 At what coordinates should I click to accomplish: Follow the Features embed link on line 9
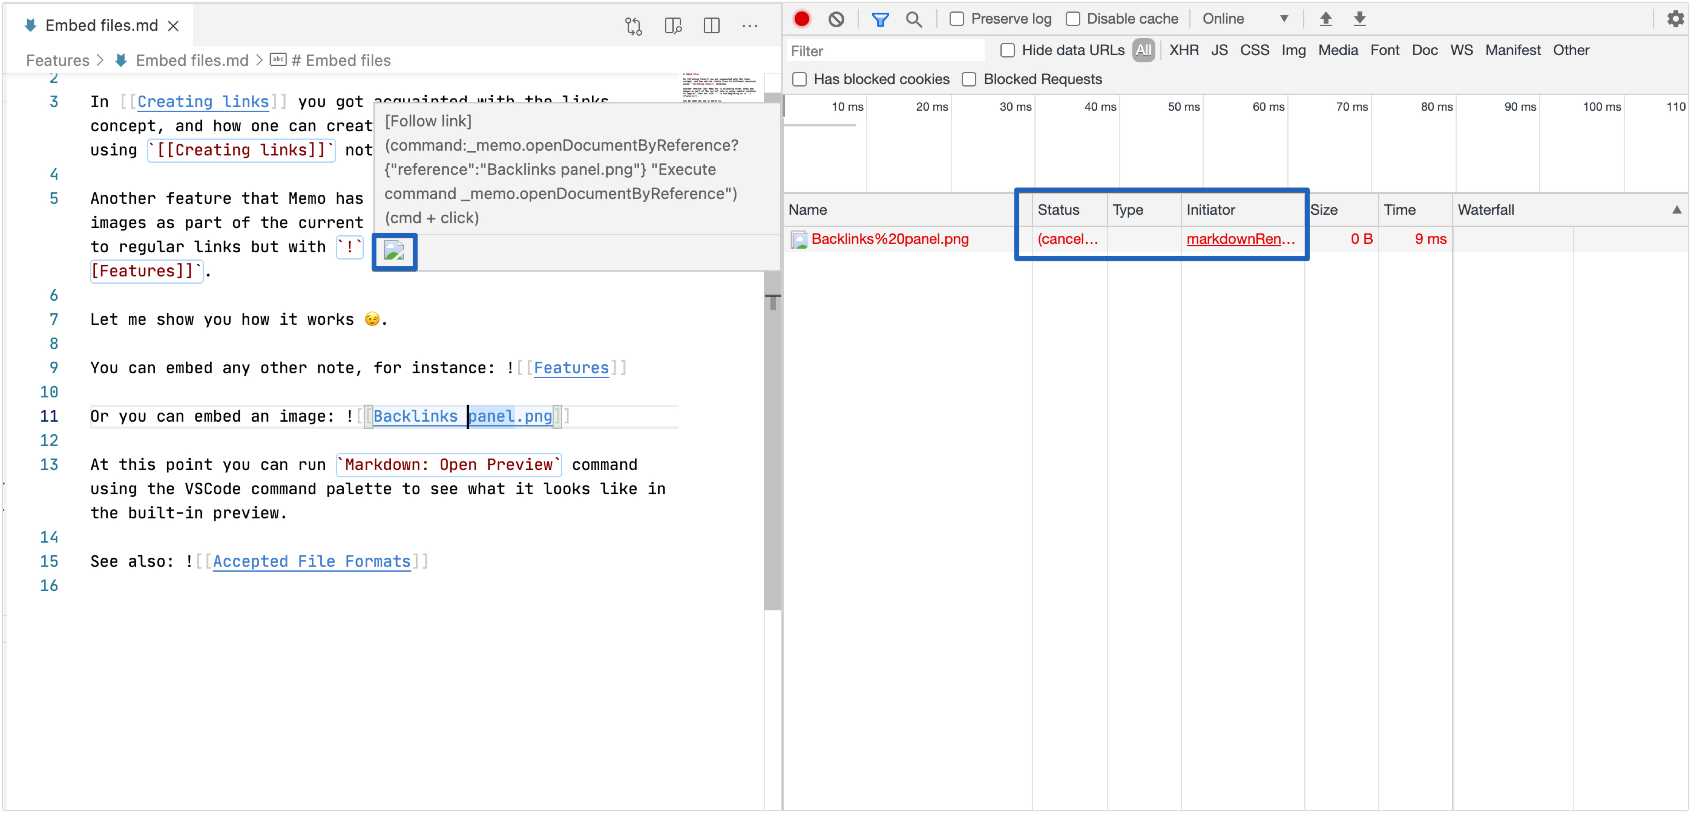click(x=571, y=368)
